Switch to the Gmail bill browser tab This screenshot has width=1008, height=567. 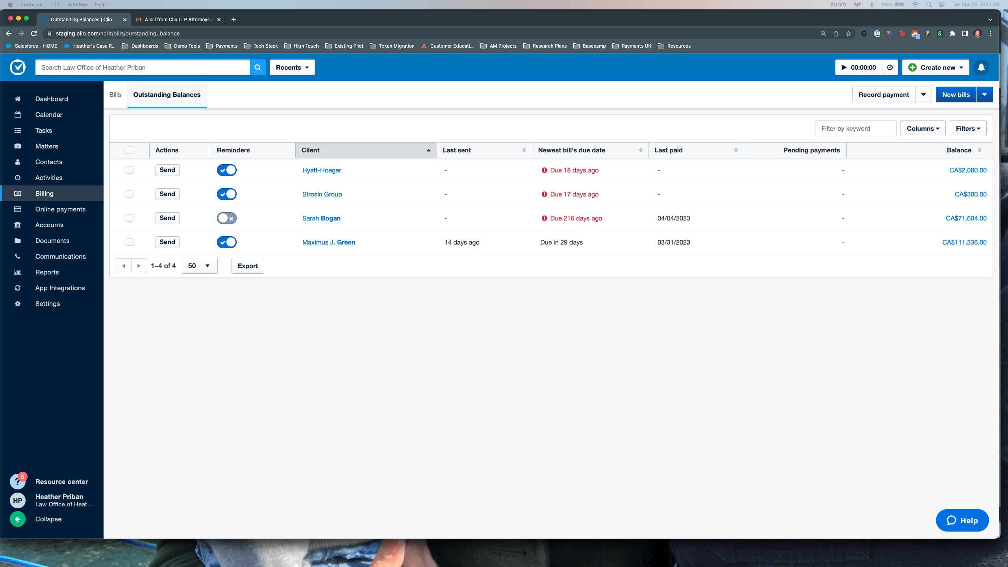click(178, 19)
